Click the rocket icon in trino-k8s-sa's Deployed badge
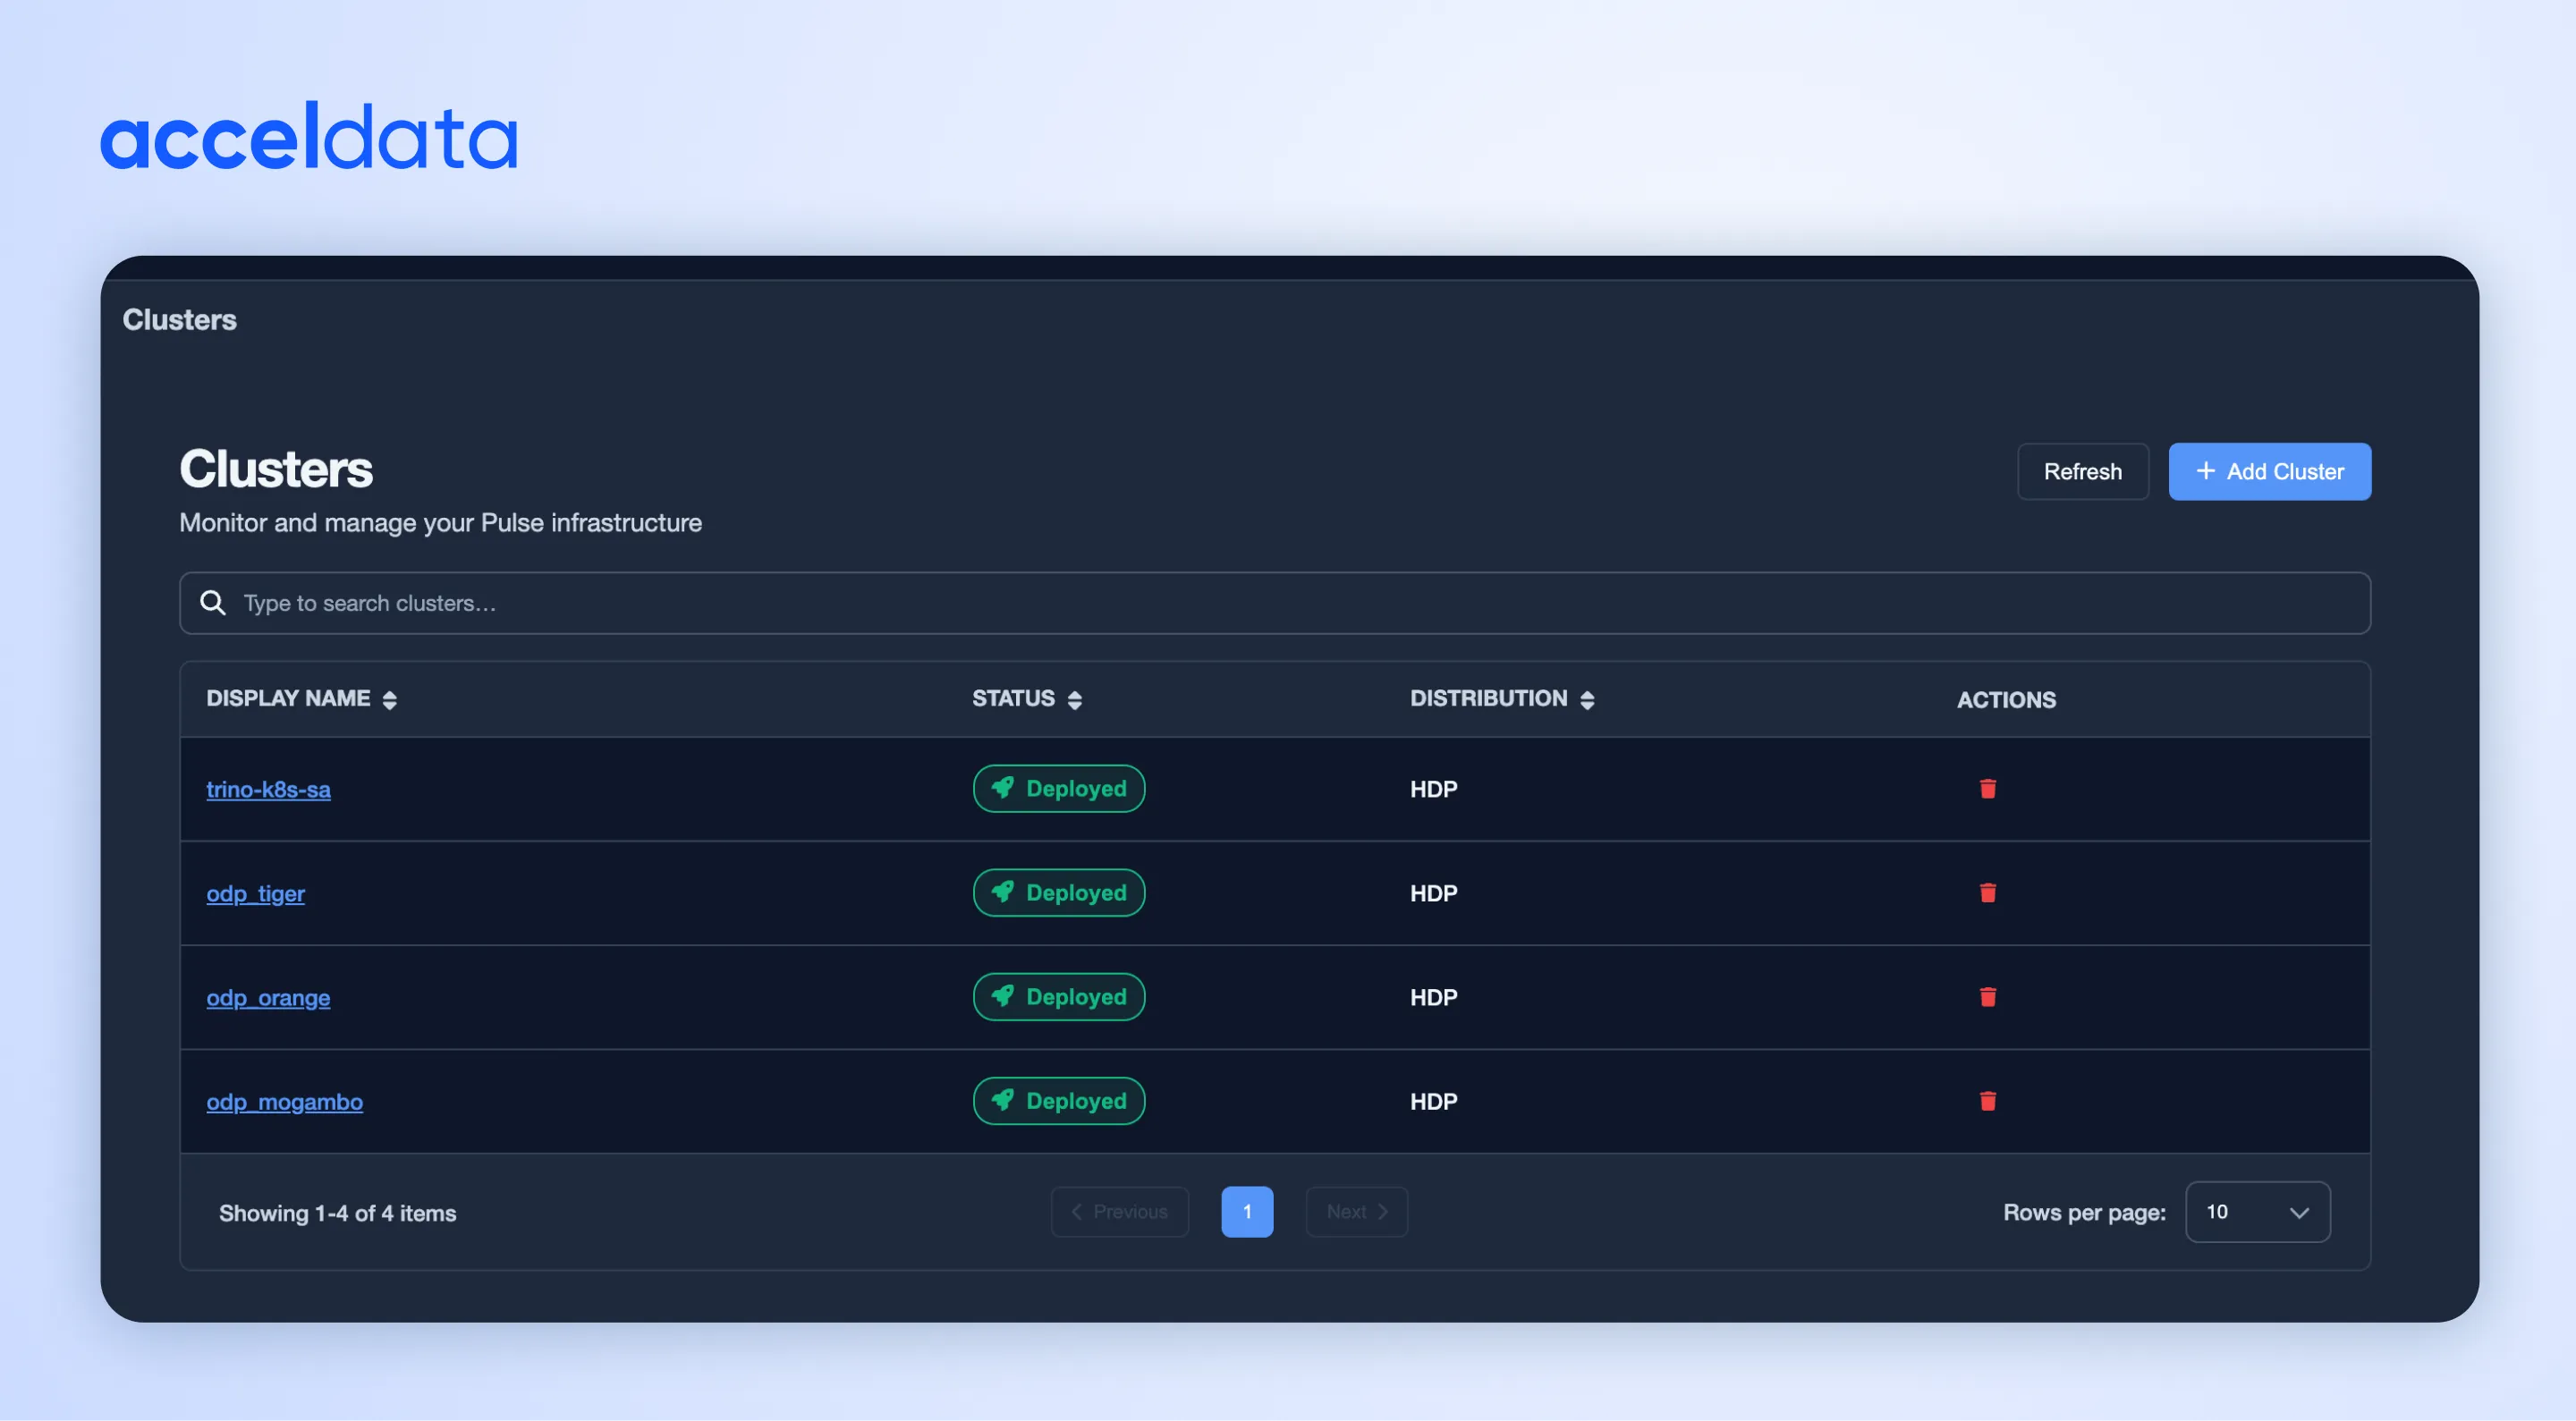This screenshot has width=2576, height=1421. tap(1004, 788)
